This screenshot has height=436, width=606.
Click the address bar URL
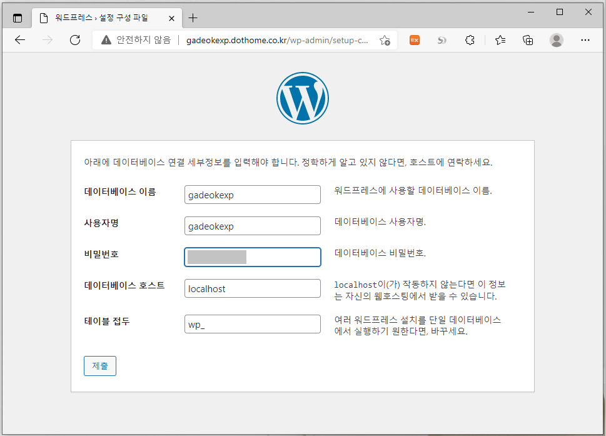pyautogui.click(x=276, y=40)
